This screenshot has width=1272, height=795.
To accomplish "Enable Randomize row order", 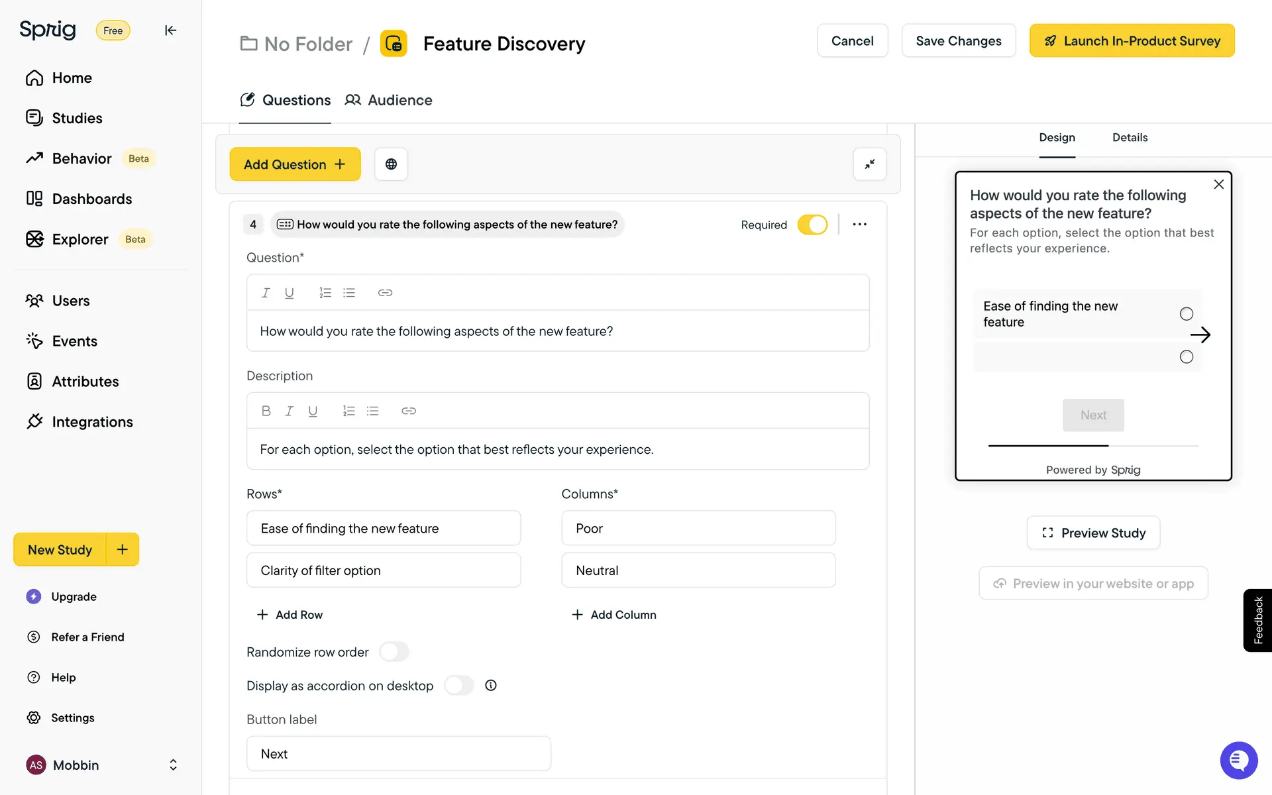I will (x=394, y=652).
